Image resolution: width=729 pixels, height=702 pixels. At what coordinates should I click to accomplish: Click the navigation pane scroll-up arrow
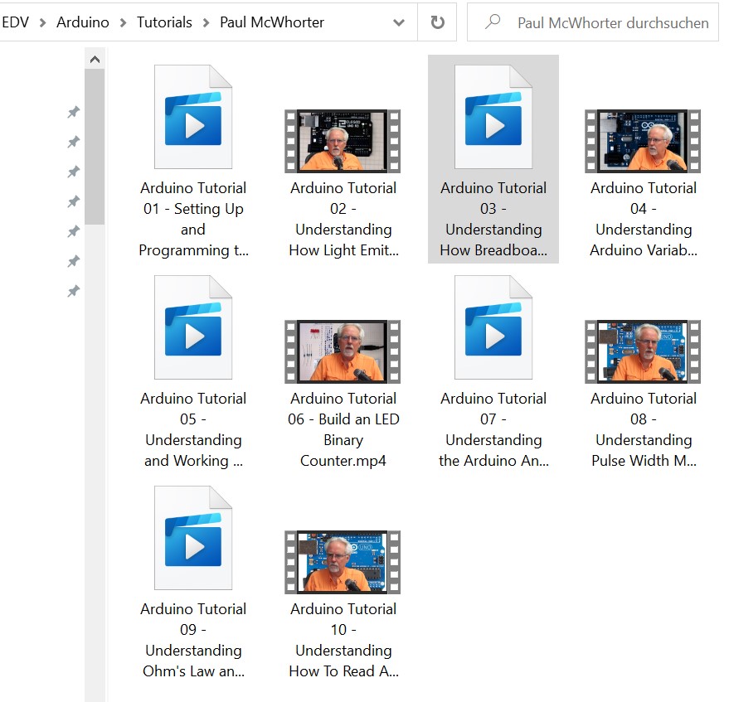coord(95,60)
